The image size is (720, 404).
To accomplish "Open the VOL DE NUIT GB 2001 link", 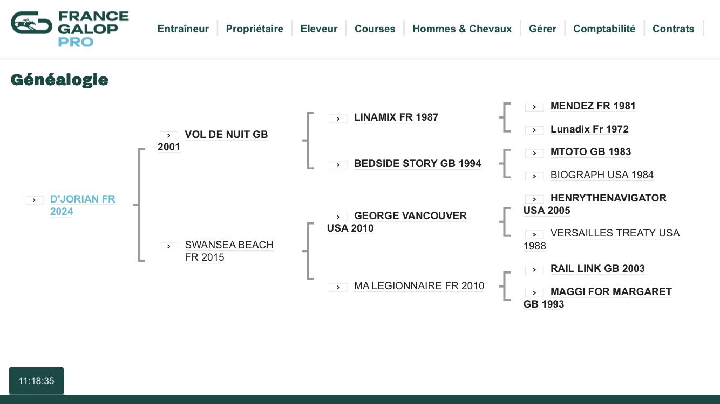I will pyautogui.click(x=213, y=141).
